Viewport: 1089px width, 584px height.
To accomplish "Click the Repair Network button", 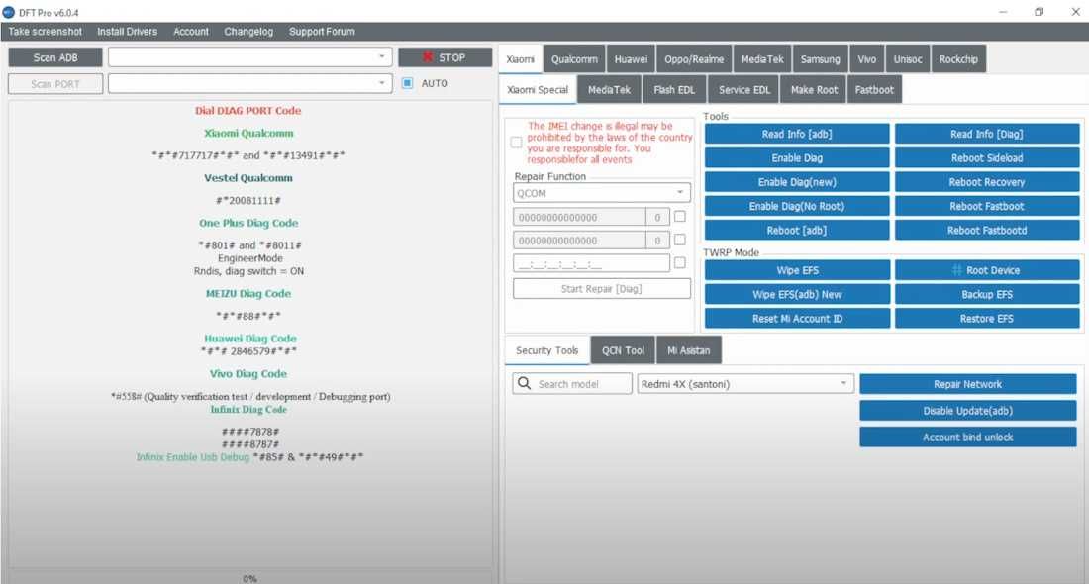I will point(967,384).
